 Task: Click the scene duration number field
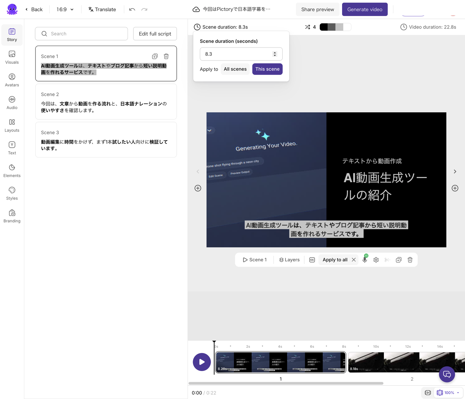tap(241, 54)
